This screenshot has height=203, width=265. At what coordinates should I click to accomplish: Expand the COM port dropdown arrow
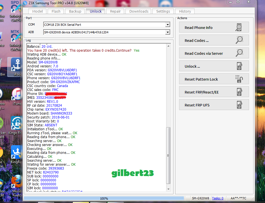[x=168, y=25]
